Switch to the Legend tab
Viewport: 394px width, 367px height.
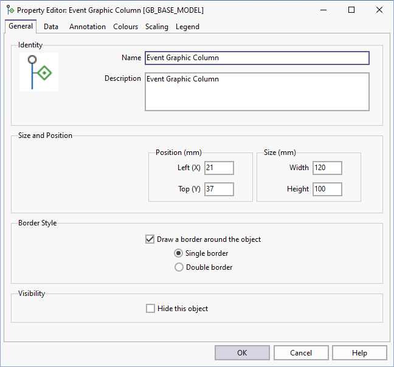(x=187, y=27)
